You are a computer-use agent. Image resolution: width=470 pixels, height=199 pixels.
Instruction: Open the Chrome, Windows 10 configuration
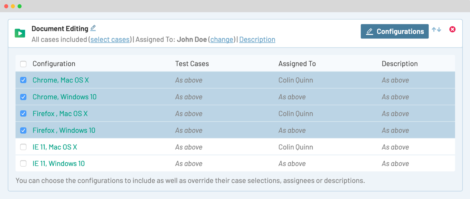click(x=64, y=97)
